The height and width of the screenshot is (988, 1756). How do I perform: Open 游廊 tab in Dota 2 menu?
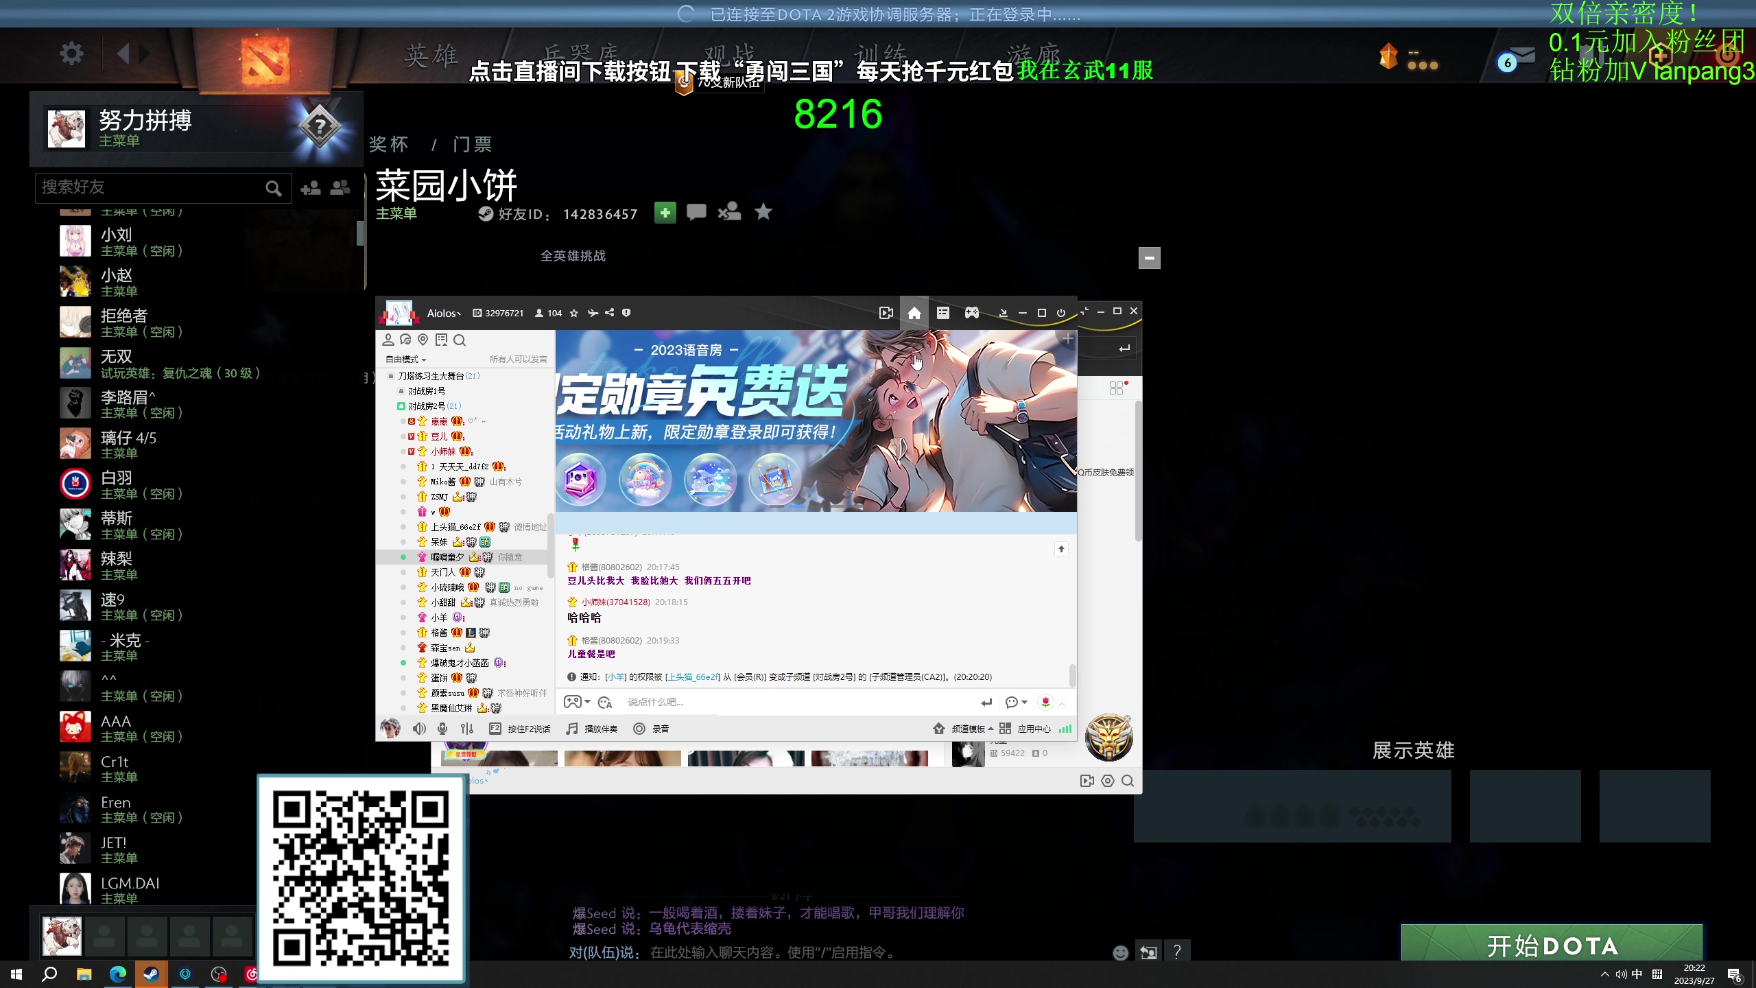click(x=1034, y=54)
